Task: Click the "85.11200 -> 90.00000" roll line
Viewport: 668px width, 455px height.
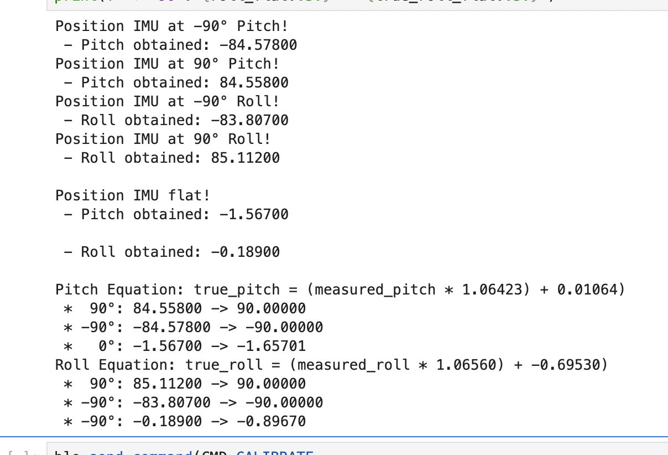Action: point(185,384)
